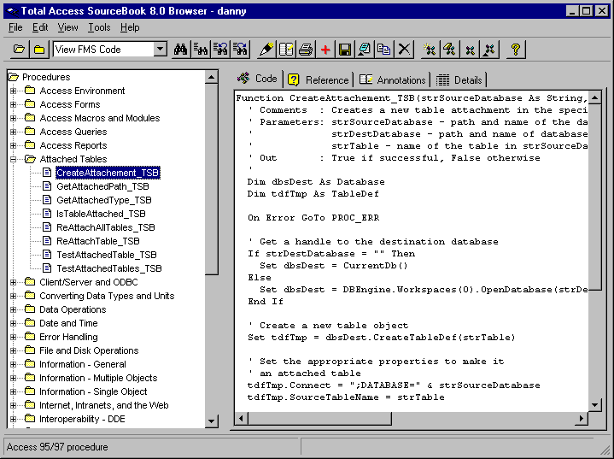Expand the Client/Server and ODBC folder
The width and height of the screenshot is (614, 459).
pos(13,282)
